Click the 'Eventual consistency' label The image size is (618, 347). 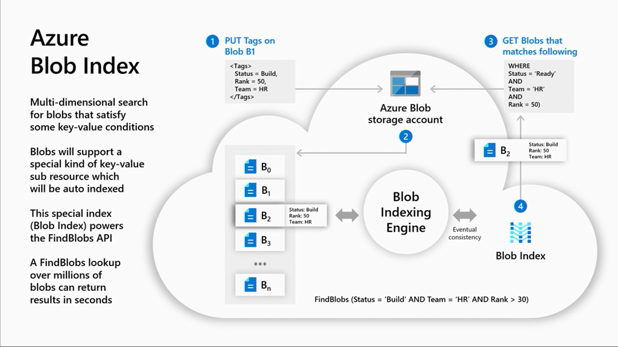click(465, 233)
